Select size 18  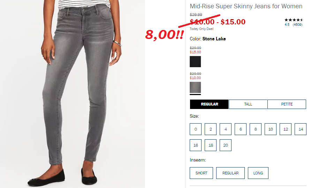click(x=211, y=145)
